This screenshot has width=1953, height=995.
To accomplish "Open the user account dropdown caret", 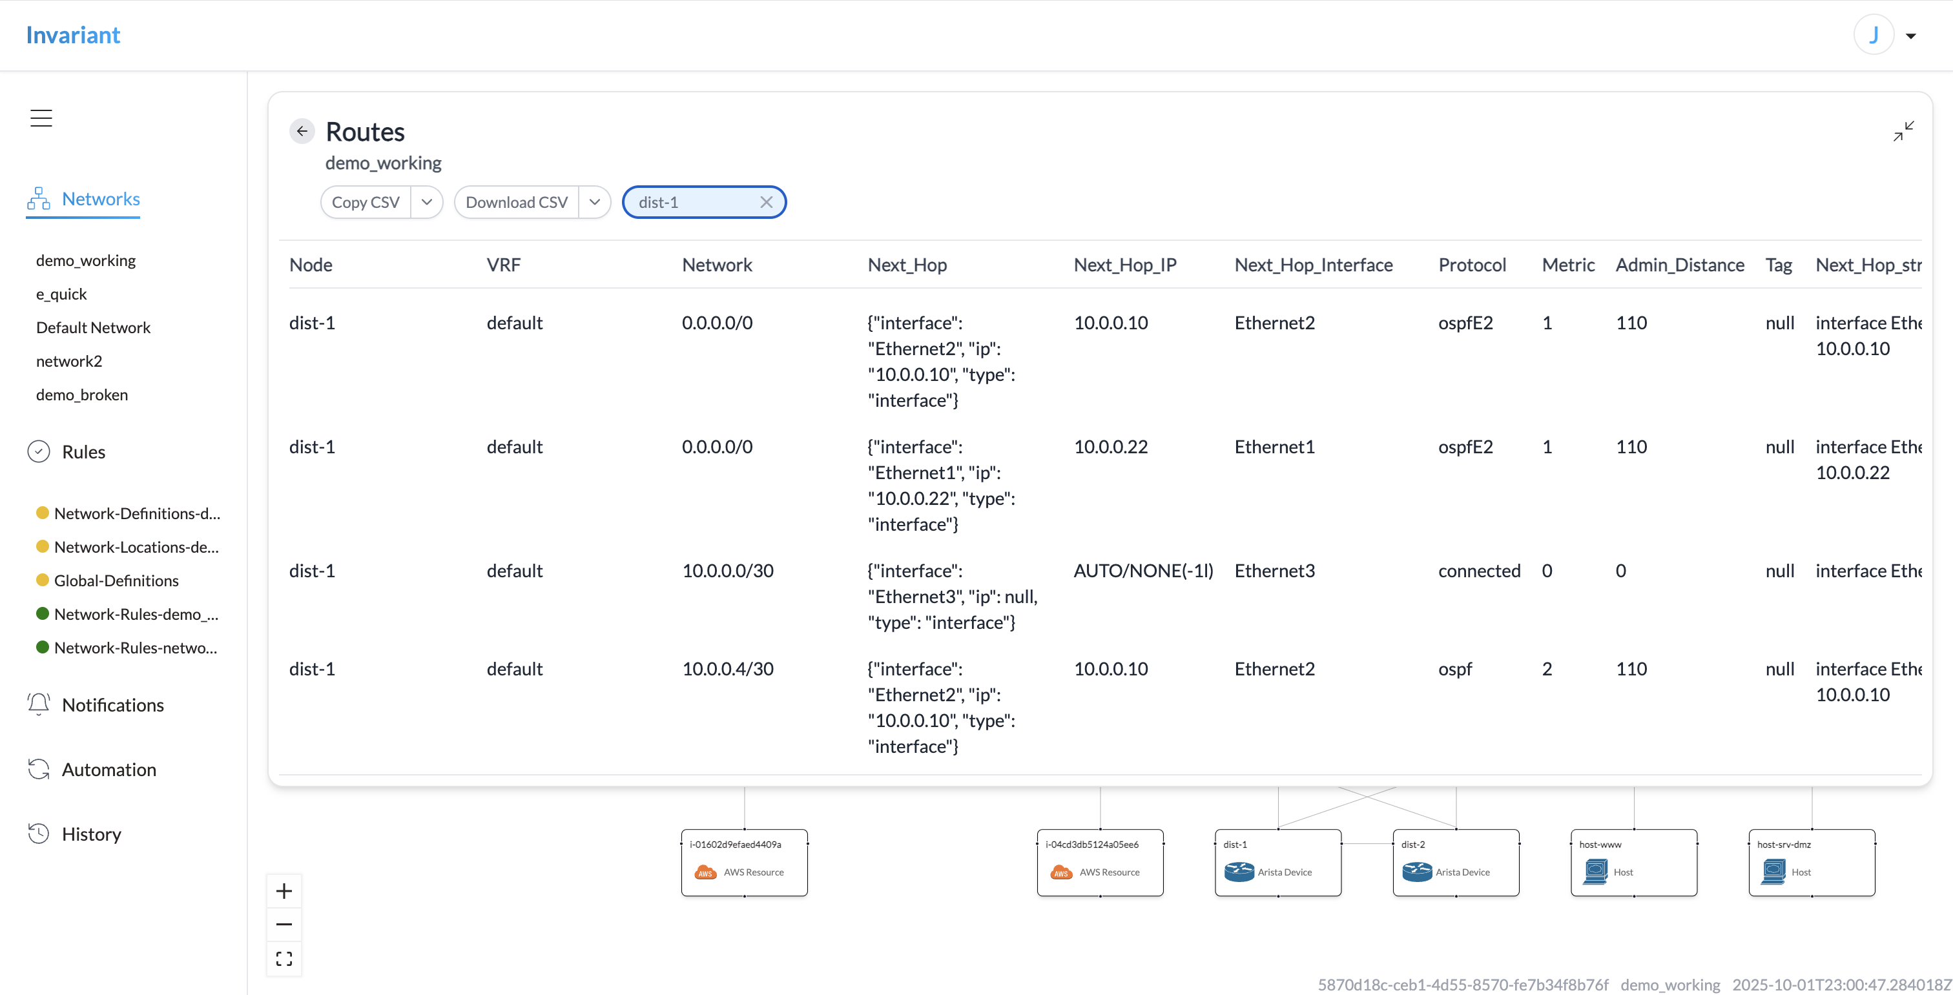I will tap(1910, 36).
